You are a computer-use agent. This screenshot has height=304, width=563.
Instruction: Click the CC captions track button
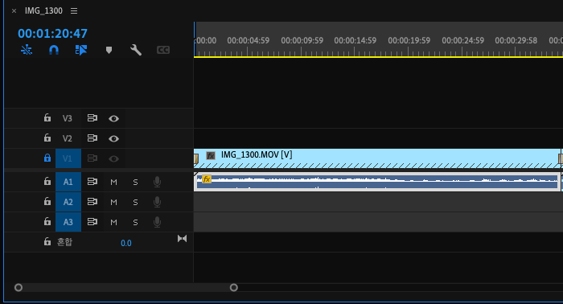(x=163, y=50)
